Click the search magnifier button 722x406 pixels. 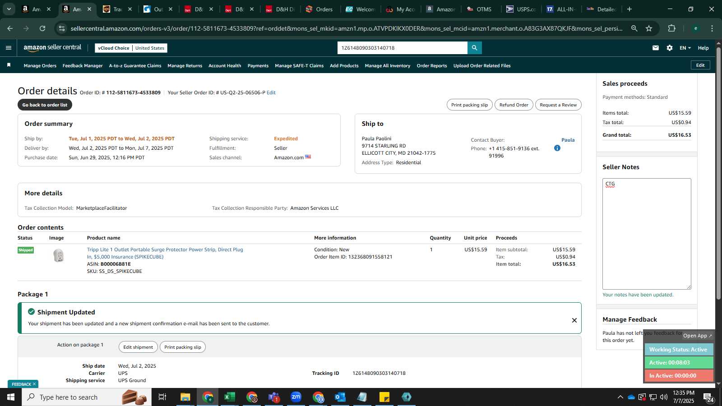click(x=474, y=48)
